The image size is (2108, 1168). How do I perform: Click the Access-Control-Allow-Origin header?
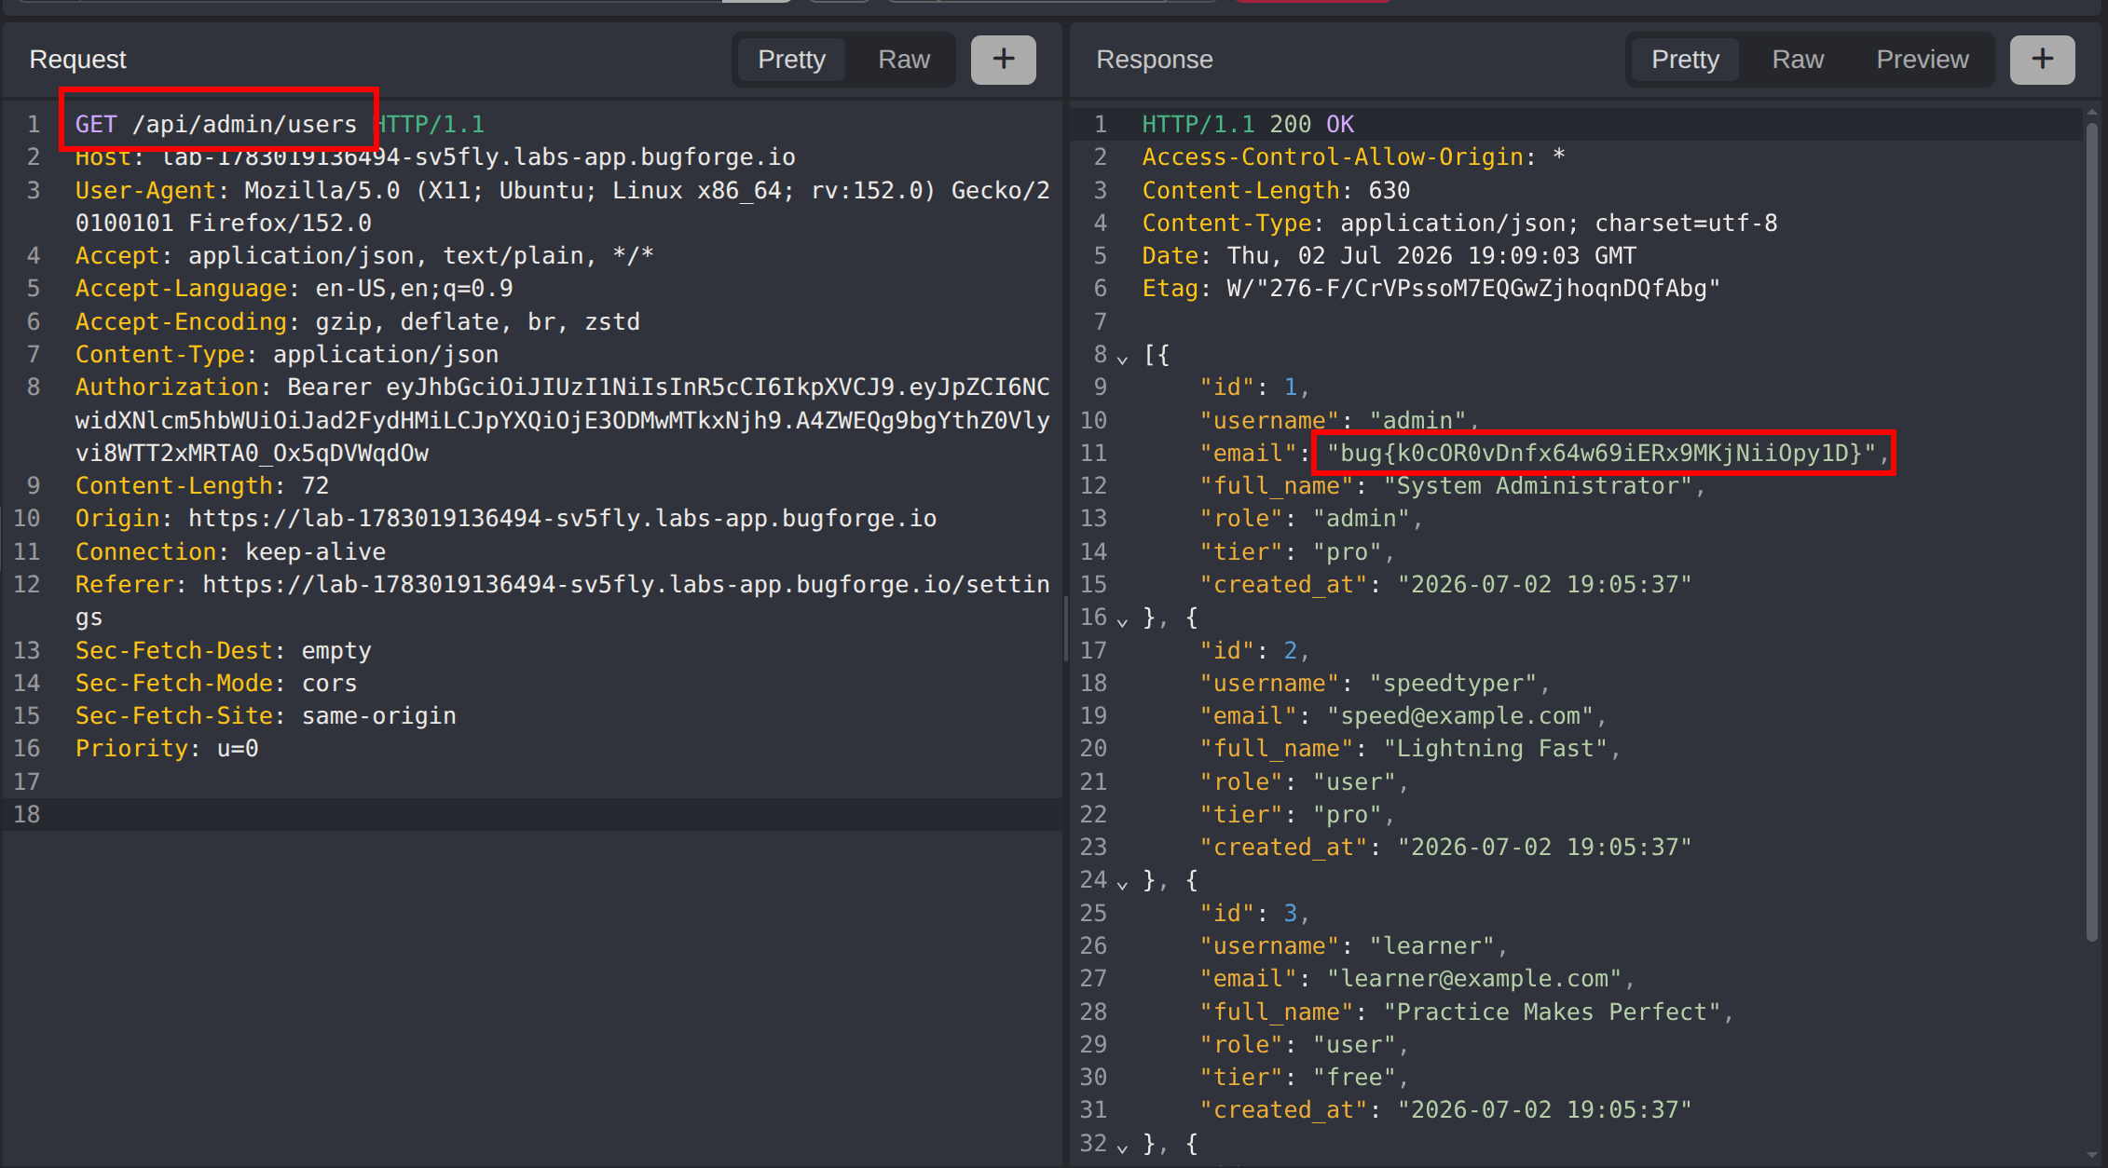(x=1353, y=156)
